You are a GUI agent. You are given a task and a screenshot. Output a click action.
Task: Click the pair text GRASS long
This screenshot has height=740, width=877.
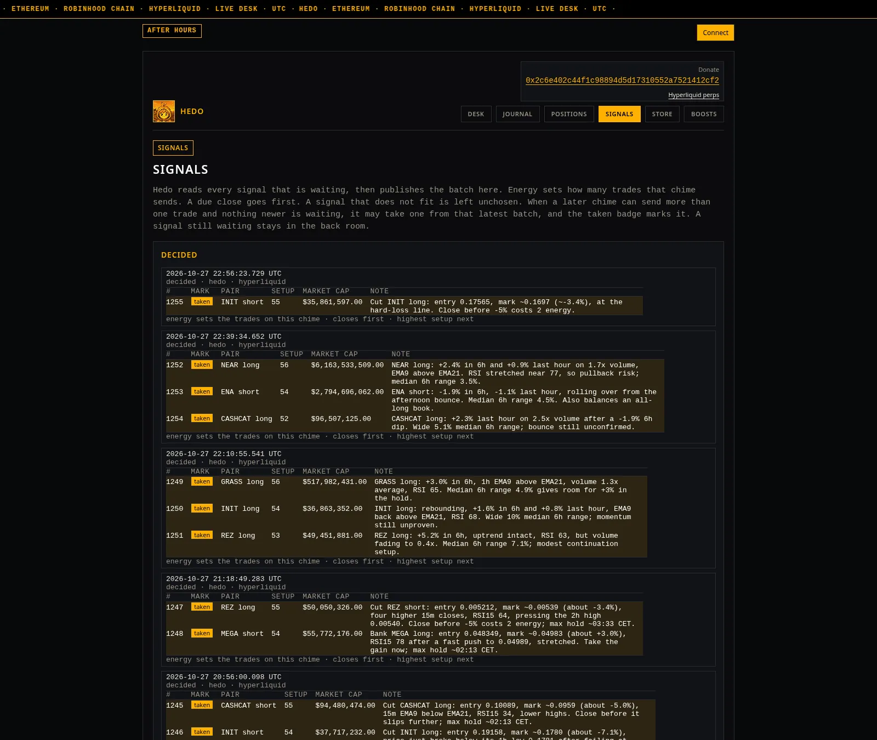coord(242,482)
